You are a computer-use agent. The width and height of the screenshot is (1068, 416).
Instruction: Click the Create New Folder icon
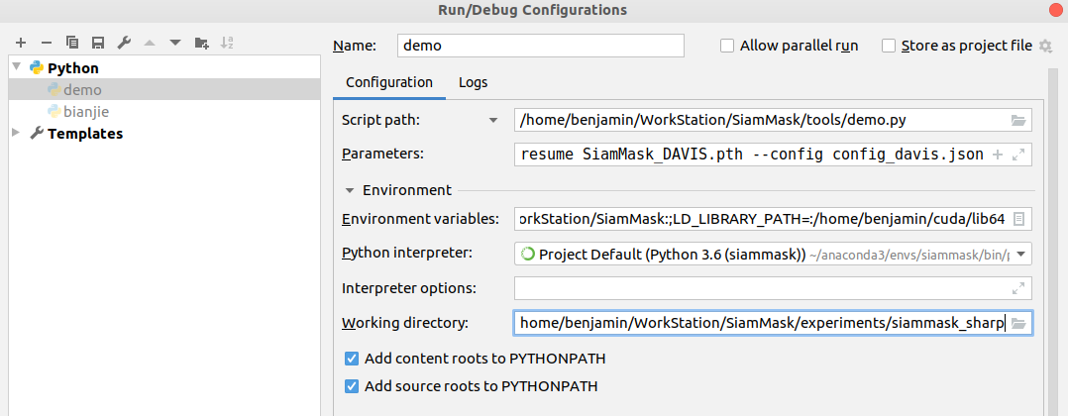click(202, 43)
